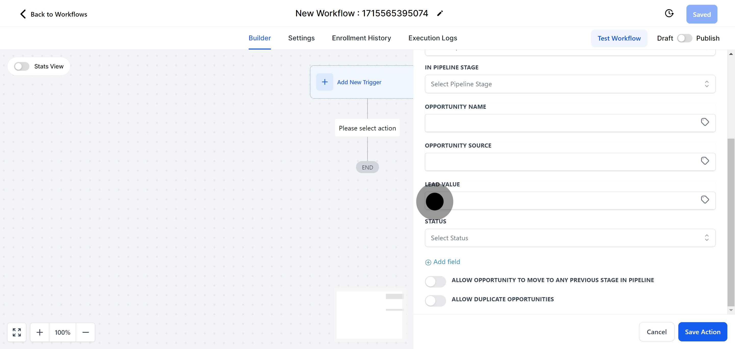Enable move to previous stage toggle
The height and width of the screenshot is (349, 735).
click(x=435, y=281)
